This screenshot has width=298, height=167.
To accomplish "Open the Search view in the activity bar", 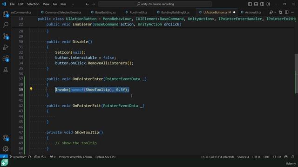I will [6, 25].
